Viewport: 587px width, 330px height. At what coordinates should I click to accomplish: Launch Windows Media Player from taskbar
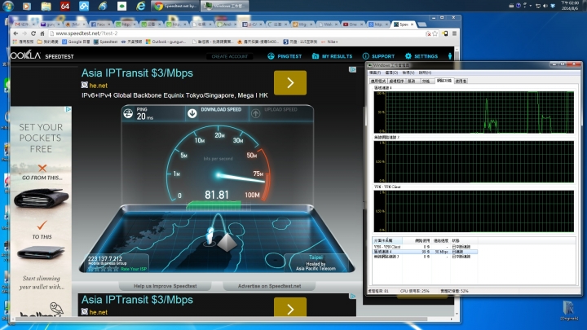tap(27, 6)
